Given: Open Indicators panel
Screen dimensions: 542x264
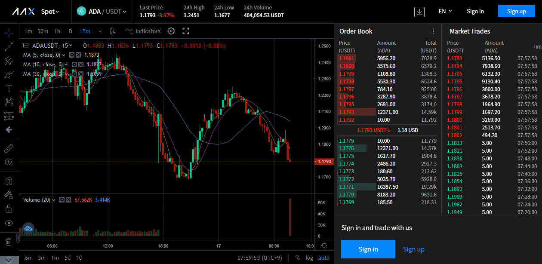Looking at the screenshot, I should [143, 31].
